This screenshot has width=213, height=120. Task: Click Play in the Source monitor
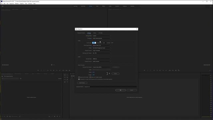coord(54,70)
